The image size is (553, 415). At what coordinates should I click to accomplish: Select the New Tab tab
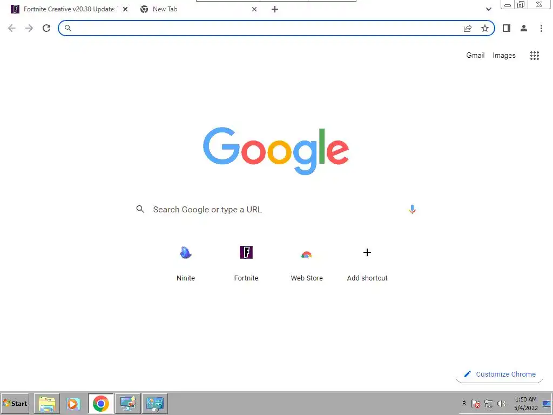[x=199, y=9]
